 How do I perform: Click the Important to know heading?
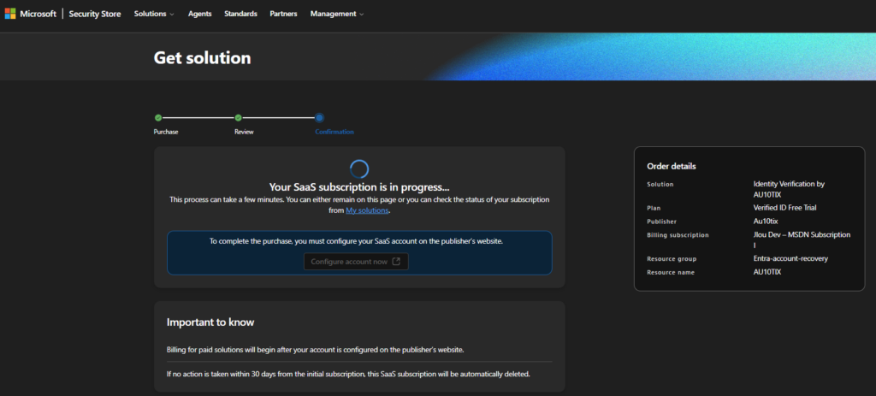[x=210, y=322]
